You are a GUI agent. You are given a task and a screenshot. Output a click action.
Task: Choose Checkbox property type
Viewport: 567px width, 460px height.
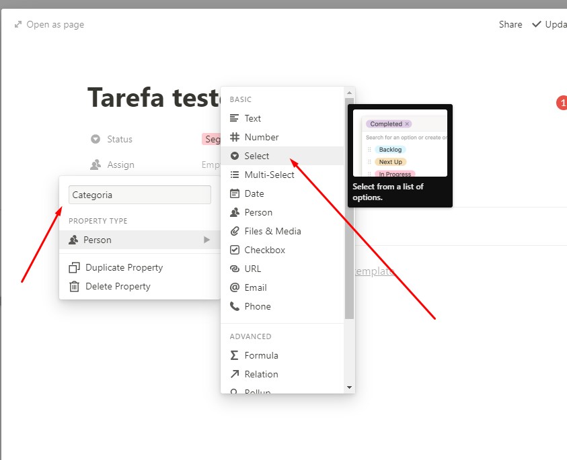(x=282, y=250)
